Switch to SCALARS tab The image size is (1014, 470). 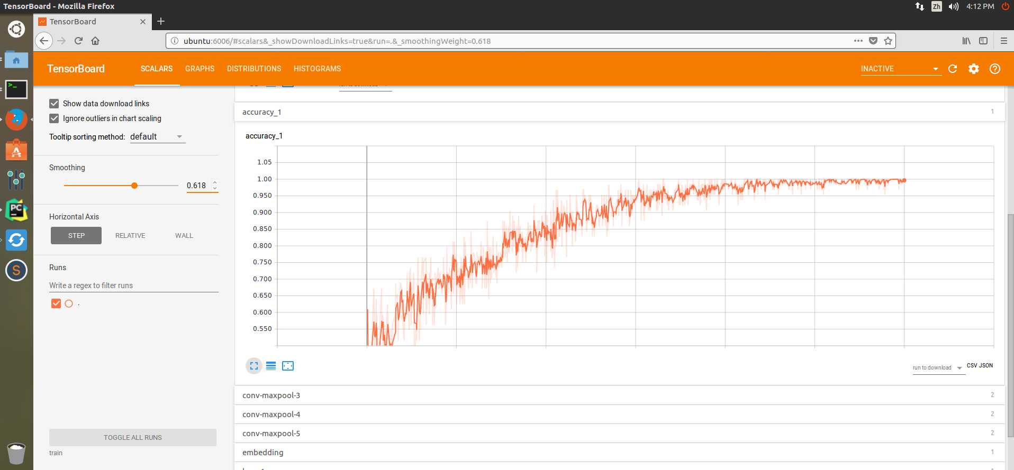click(157, 69)
